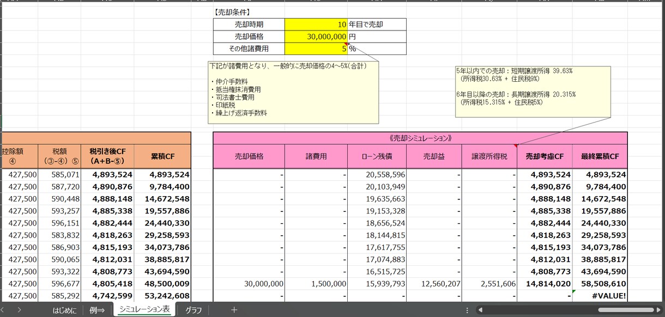665x317 pixels.
Task: Click the 税引き後CF value 4,805,418
Action: (x=107, y=284)
